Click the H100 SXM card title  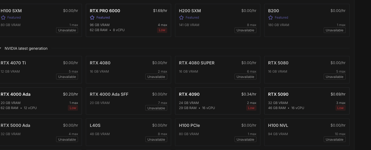[11, 11]
